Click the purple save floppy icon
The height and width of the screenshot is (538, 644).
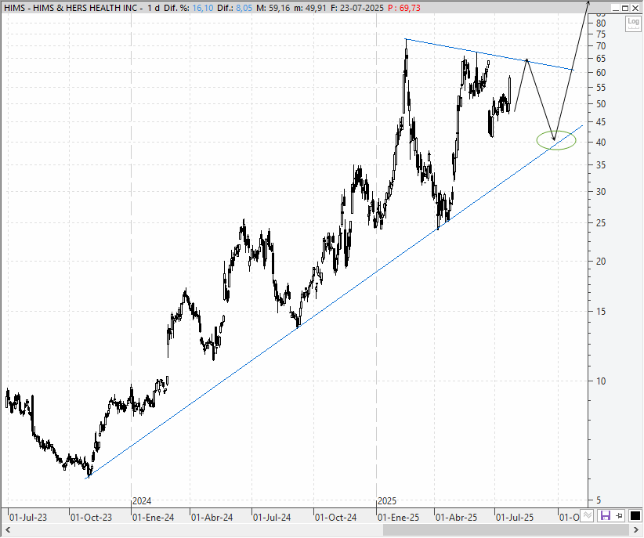[605, 515]
